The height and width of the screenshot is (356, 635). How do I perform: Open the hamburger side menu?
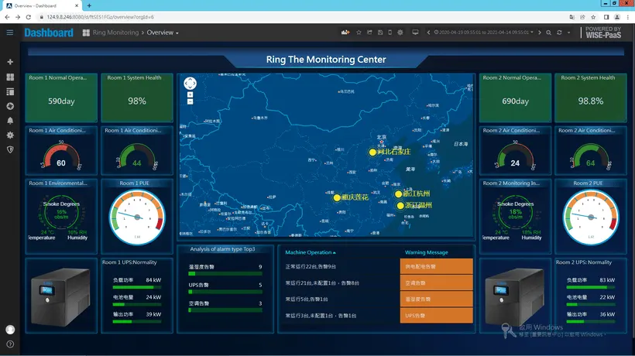point(10,33)
